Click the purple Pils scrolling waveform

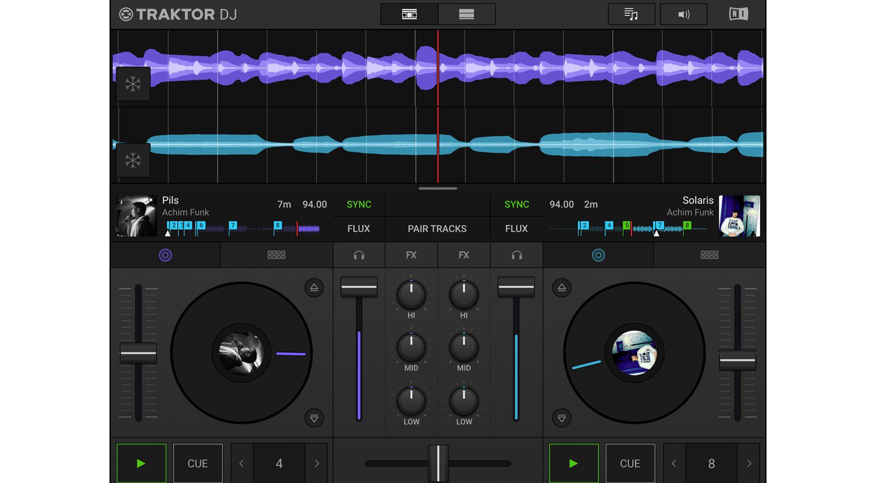click(438, 68)
